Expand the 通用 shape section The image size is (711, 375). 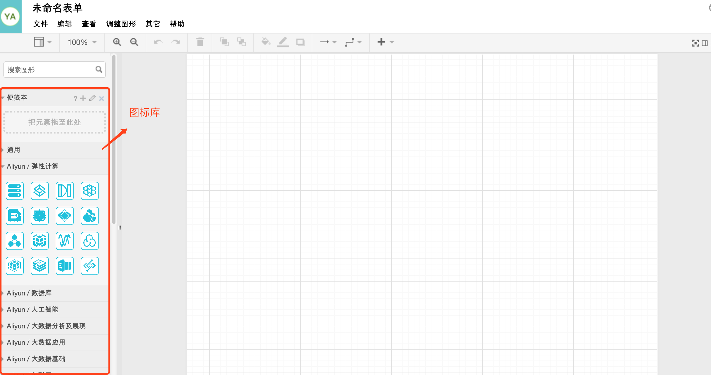point(55,150)
